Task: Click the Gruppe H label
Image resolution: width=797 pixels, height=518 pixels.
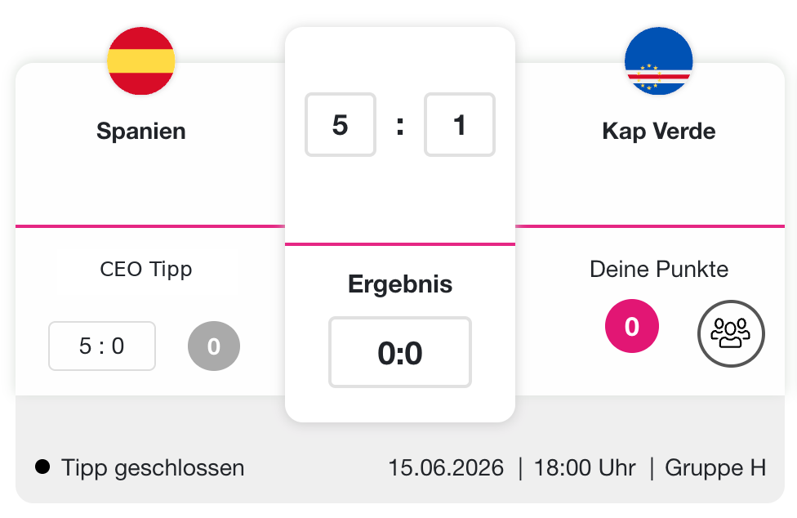Action: (715, 467)
